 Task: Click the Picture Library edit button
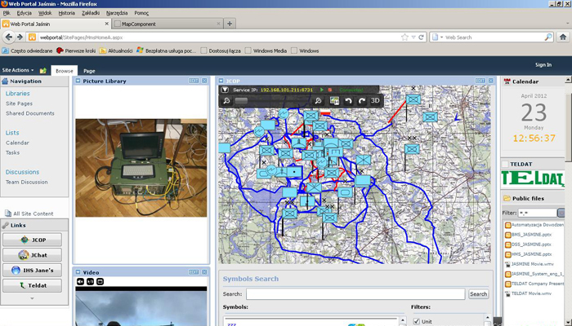pos(194,81)
